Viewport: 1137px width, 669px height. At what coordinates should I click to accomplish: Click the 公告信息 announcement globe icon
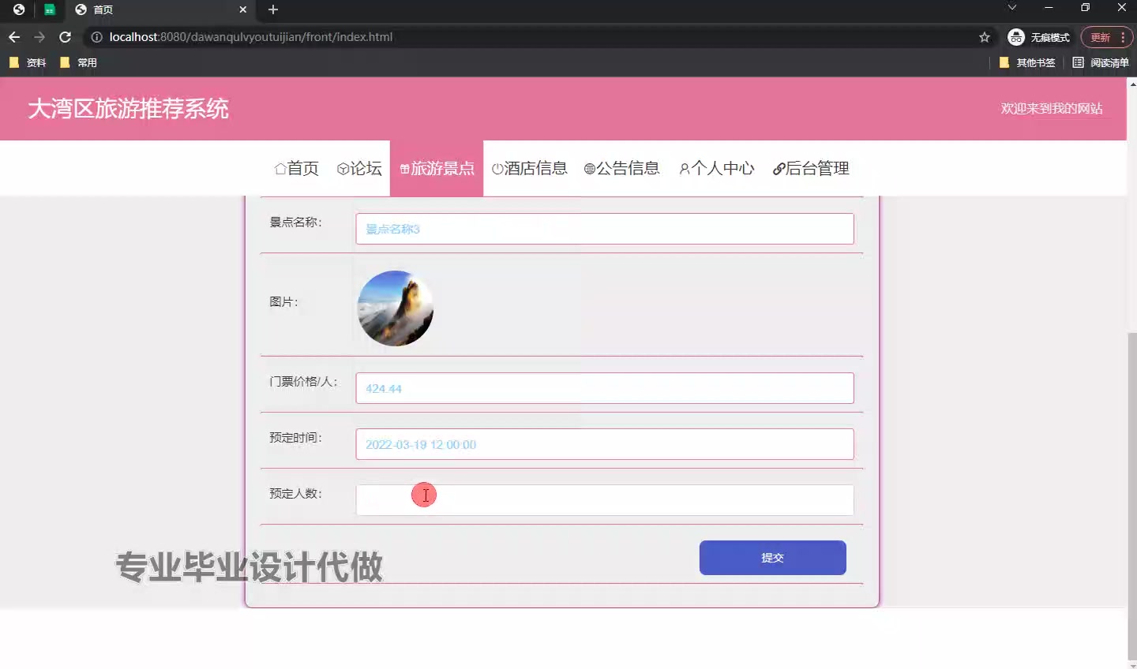click(x=589, y=168)
